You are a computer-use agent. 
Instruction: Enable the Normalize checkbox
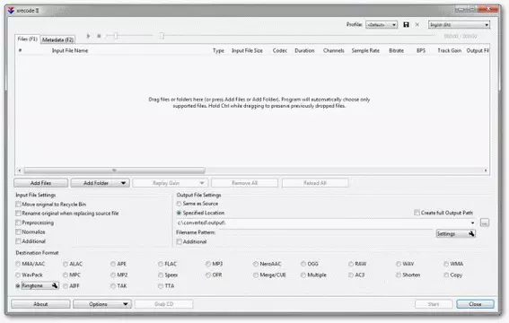[18, 231]
